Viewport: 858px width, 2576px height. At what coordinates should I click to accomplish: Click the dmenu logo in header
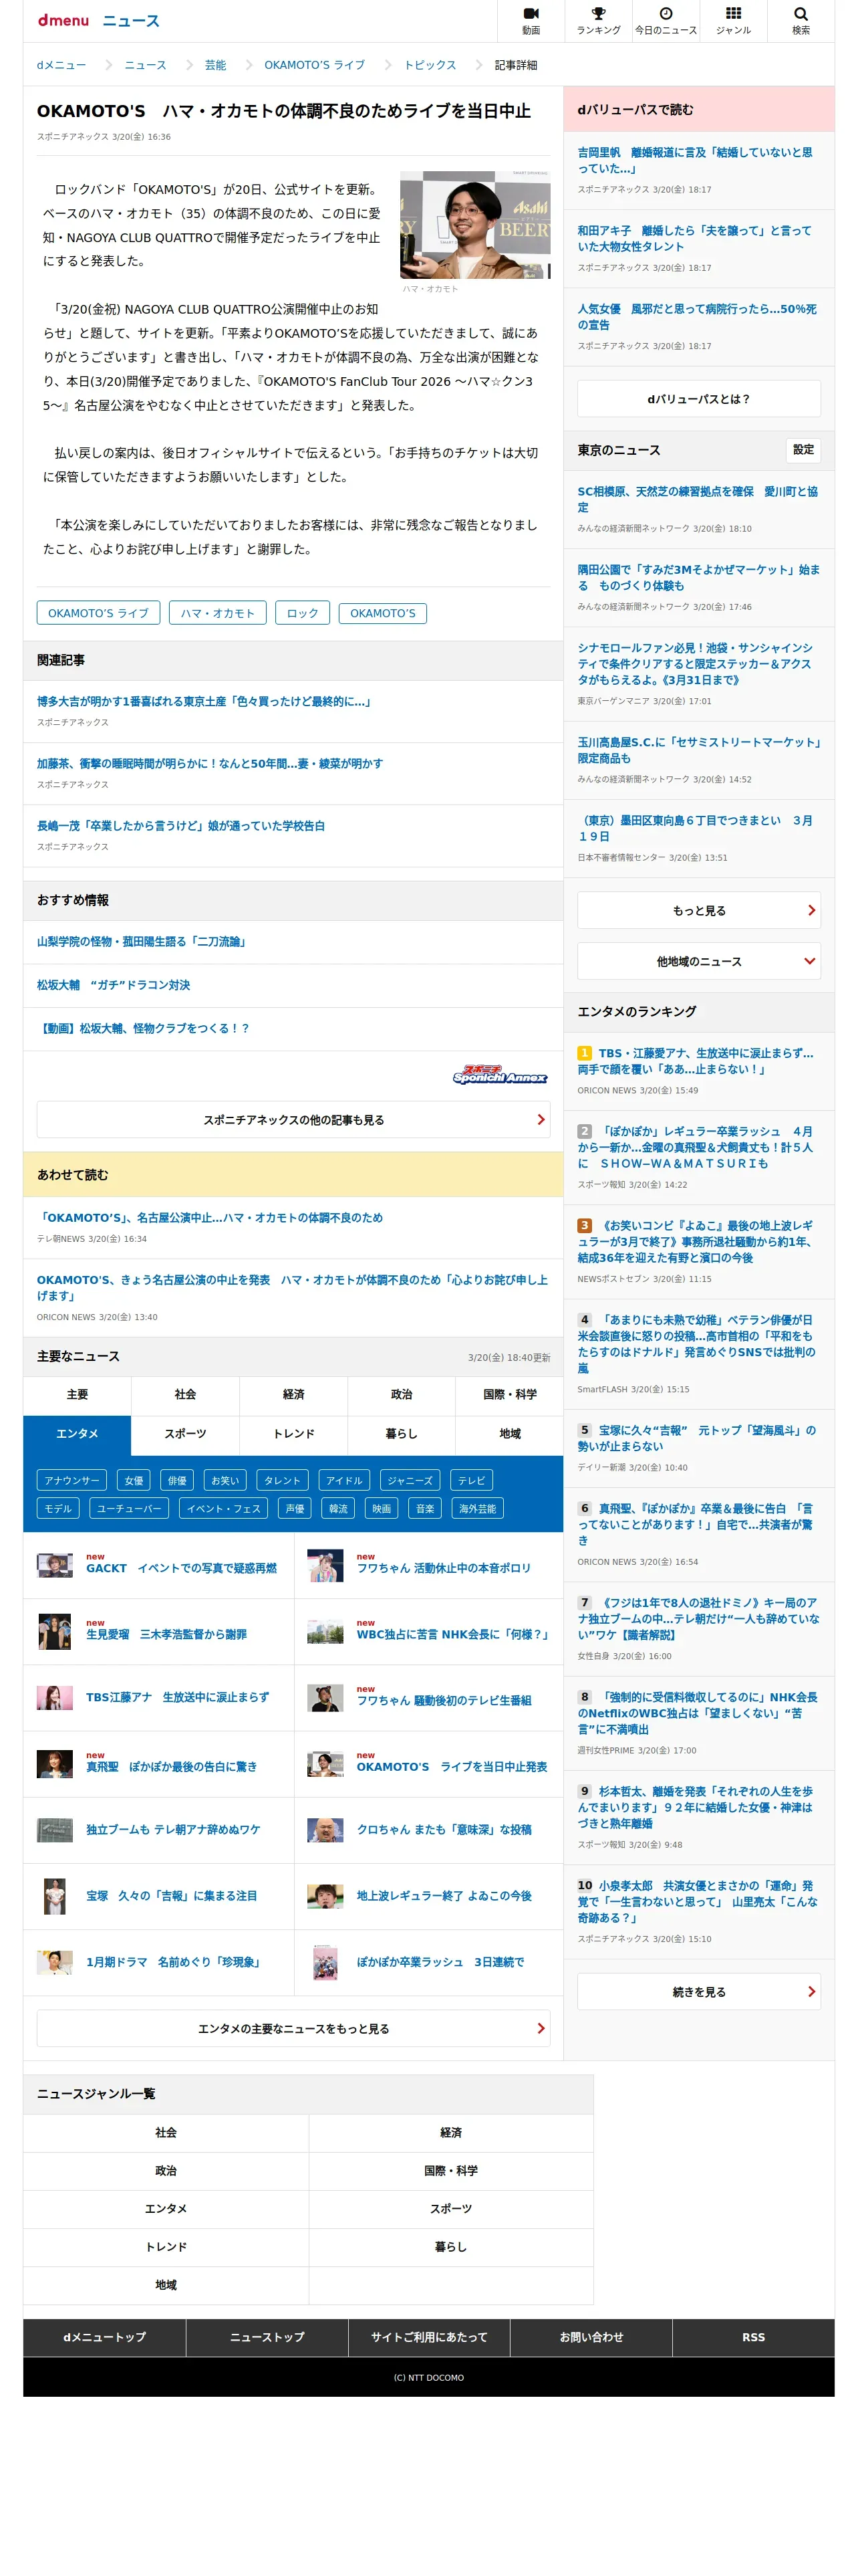pos(63,20)
